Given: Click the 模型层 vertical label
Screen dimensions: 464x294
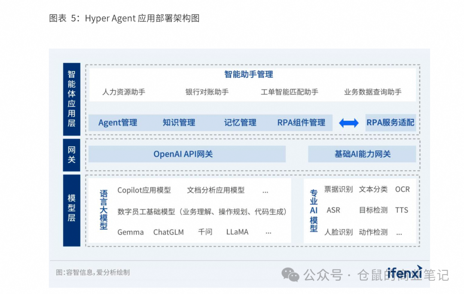Looking at the screenshot, I should (72, 210).
